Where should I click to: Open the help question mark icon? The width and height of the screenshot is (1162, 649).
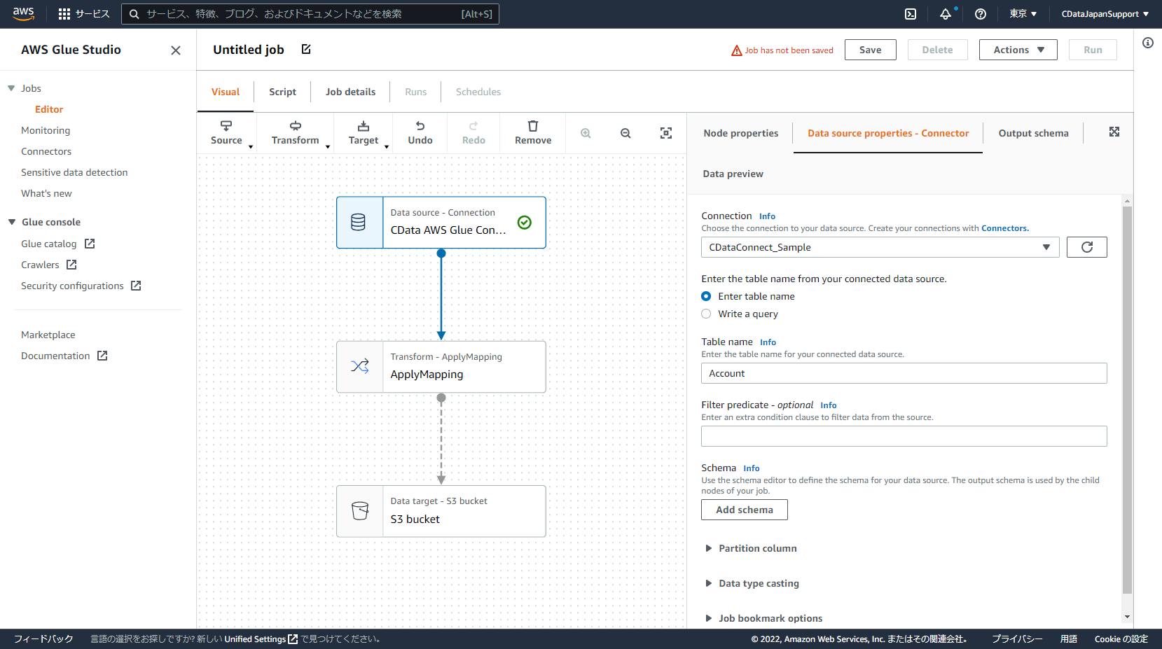[981, 14]
